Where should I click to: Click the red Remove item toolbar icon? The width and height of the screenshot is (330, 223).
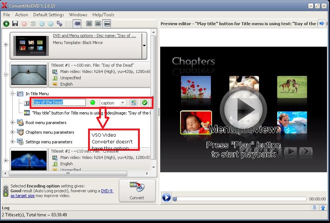[x=24, y=24]
